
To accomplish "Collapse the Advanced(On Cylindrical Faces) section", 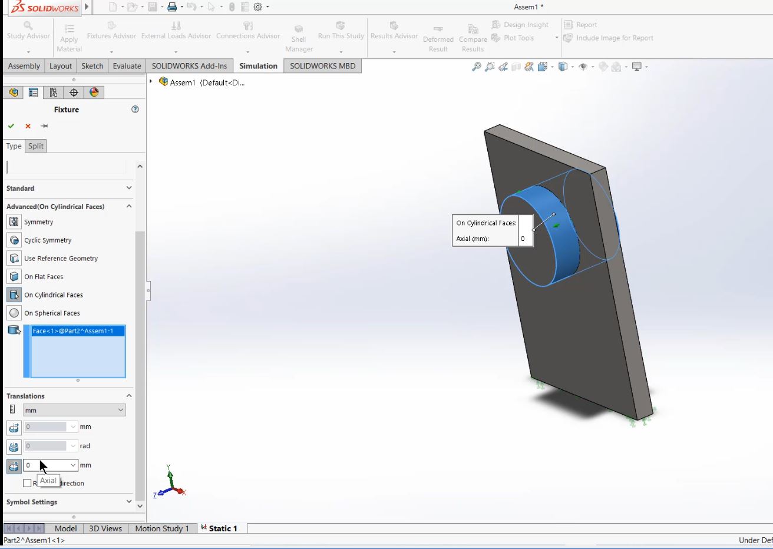I will (x=128, y=206).
